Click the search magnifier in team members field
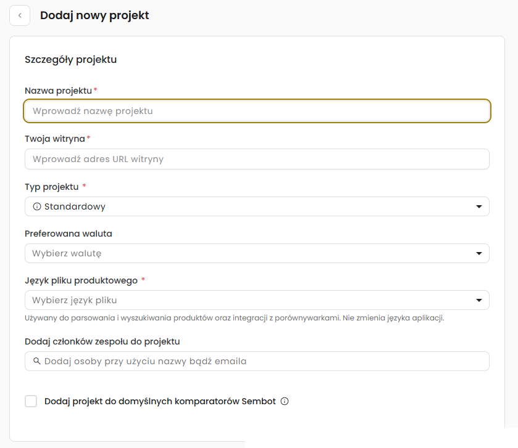 coord(37,361)
